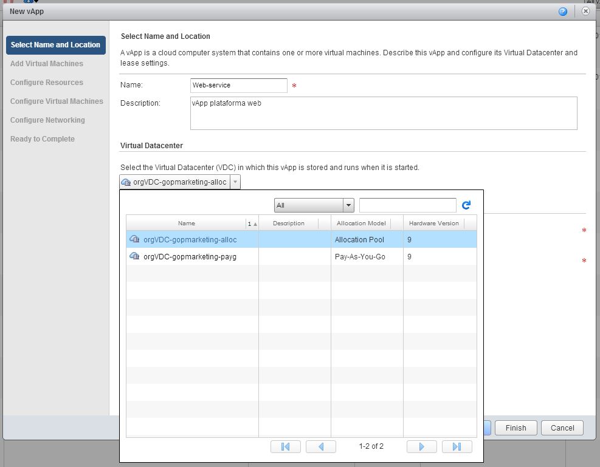
Task: Close the New vApp dialog
Action: tap(585, 11)
